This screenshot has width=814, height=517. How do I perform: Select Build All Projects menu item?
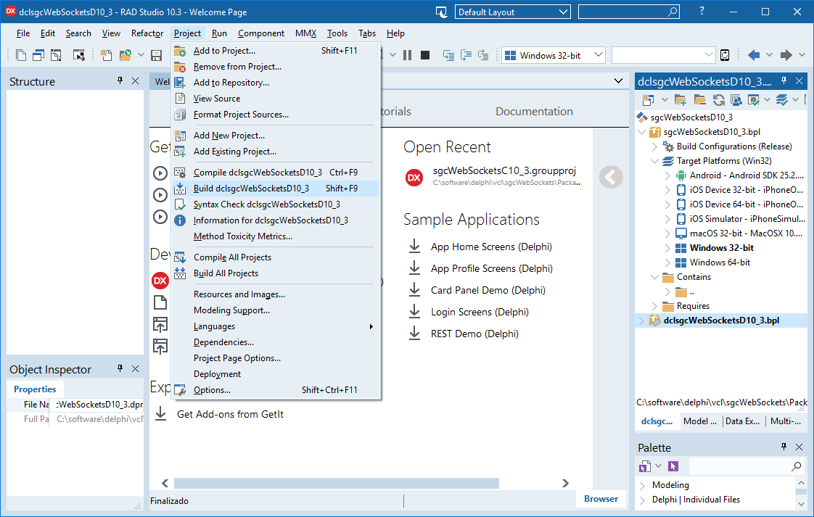276,273
